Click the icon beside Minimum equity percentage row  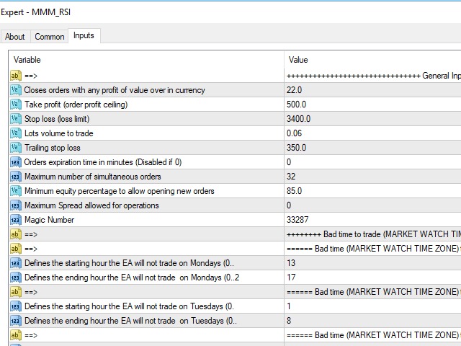click(x=16, y=191)
